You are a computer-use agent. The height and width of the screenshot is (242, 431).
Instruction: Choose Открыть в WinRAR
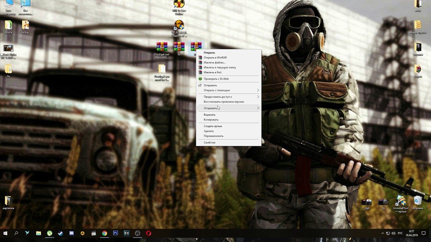(x=229, y=57)
